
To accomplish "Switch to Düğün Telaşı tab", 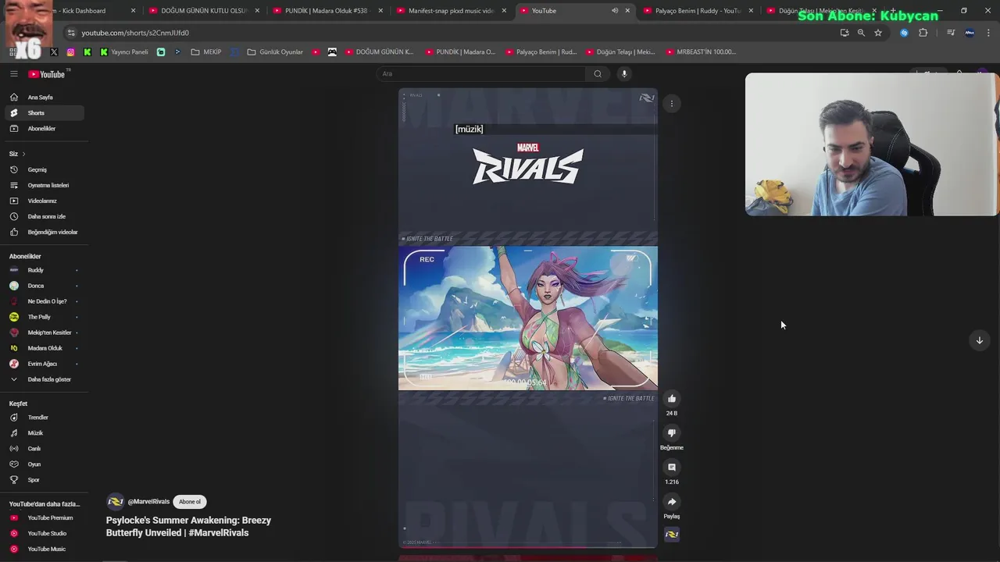I will point(820,11).
